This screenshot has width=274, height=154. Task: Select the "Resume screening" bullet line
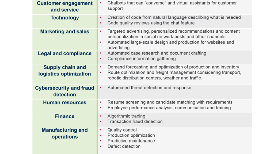tap(170, 102)
